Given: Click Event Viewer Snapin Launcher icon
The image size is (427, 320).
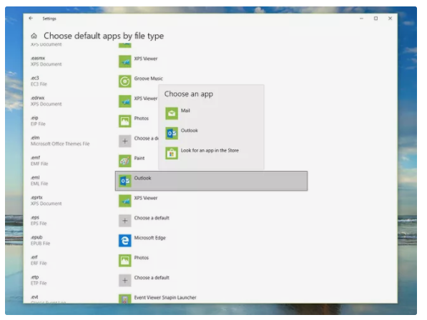Looking at the screenshot, I should click(125, 299).
